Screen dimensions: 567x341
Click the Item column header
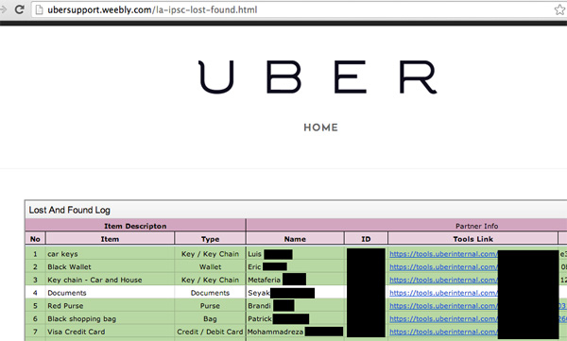coord(110,239)
